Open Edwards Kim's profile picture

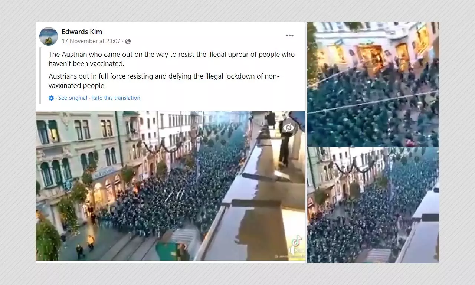click(x=49, y=36)
